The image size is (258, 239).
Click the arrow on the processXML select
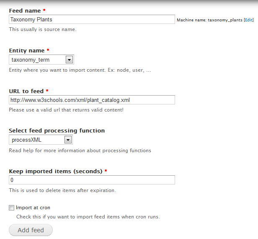[68, 140]
